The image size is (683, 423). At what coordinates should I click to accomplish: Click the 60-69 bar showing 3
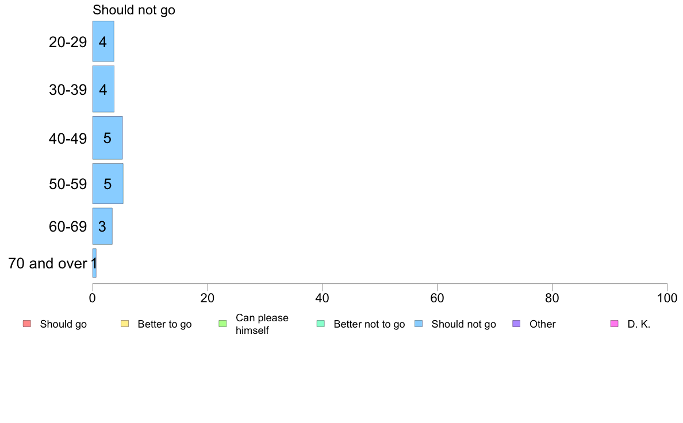click(102, 226)
